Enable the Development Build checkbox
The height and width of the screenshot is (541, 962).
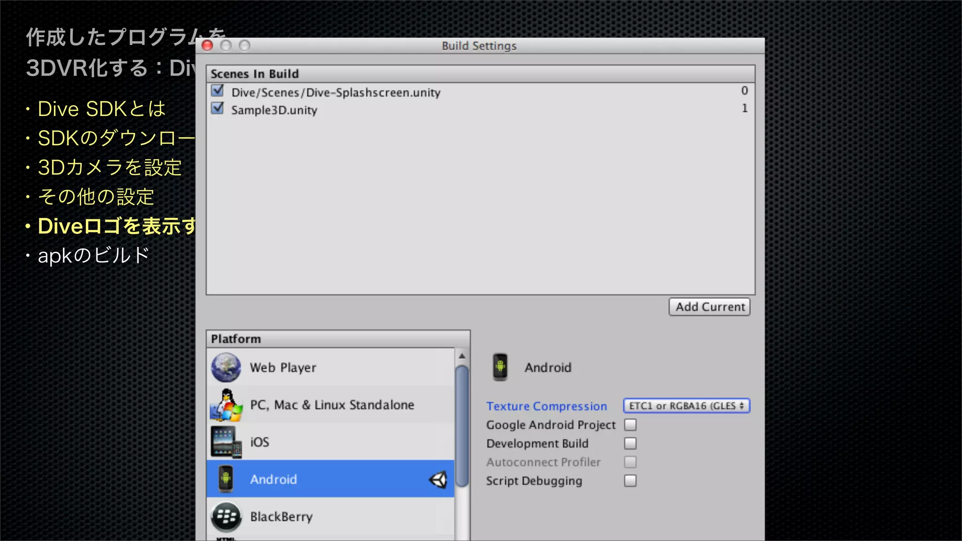(x=630, y=443)
